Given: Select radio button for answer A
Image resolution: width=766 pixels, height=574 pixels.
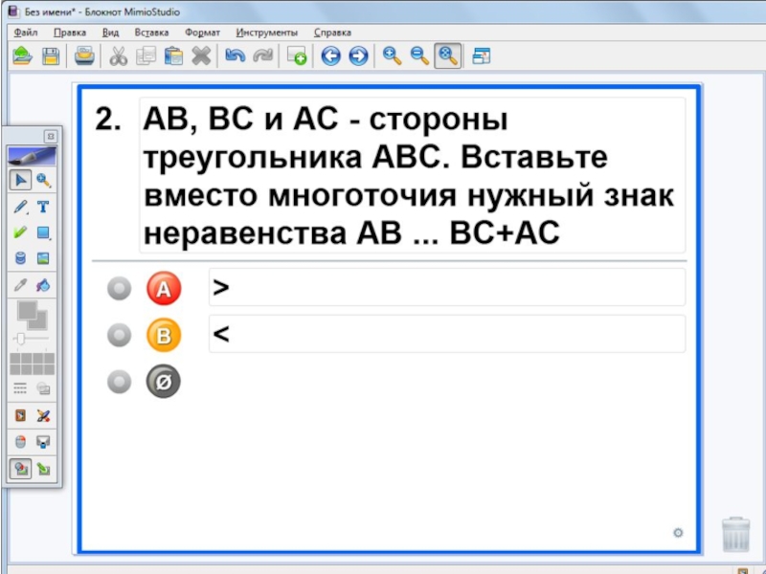Looking at the screenshot, I should pos(119,288).
